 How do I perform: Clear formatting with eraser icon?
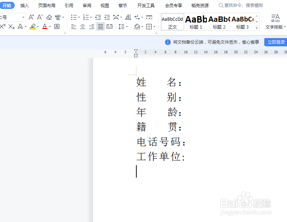pos(49,17)
